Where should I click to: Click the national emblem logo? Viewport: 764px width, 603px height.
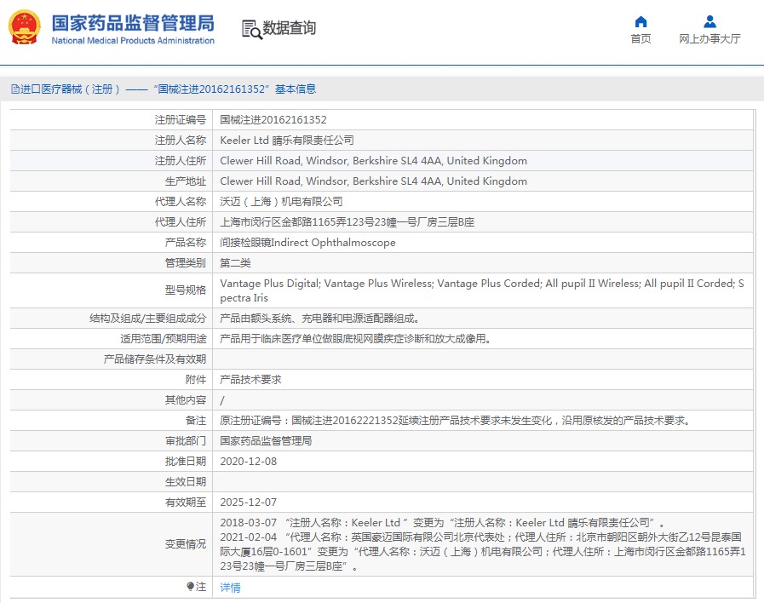click(x=26, y=29)
